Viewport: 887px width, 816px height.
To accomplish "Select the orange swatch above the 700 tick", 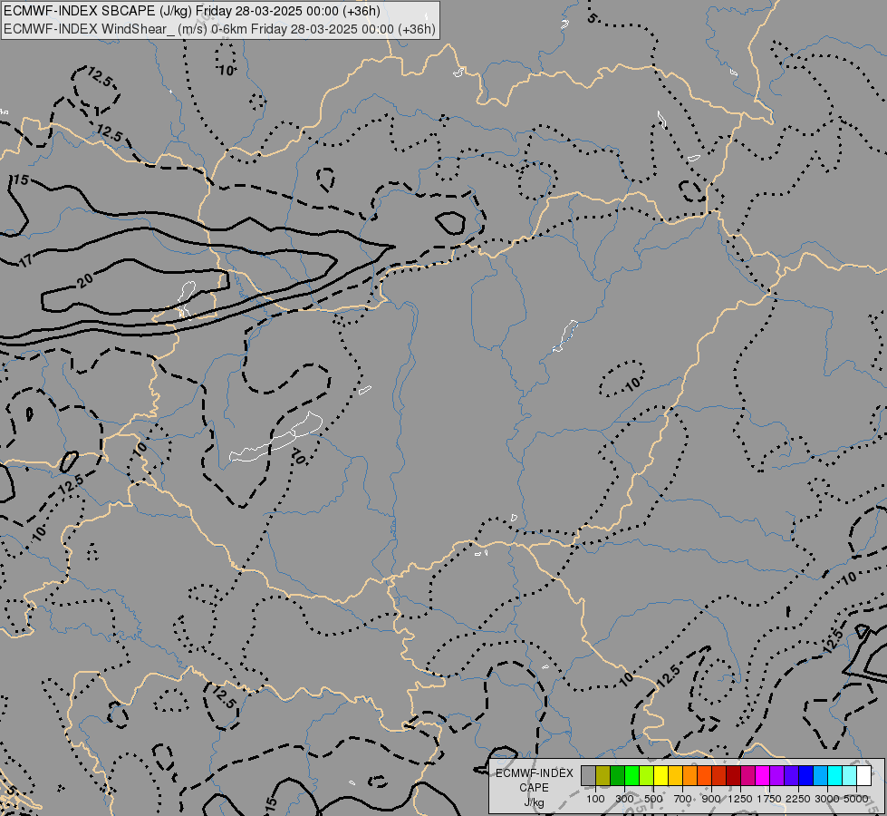I will (690, 776).
